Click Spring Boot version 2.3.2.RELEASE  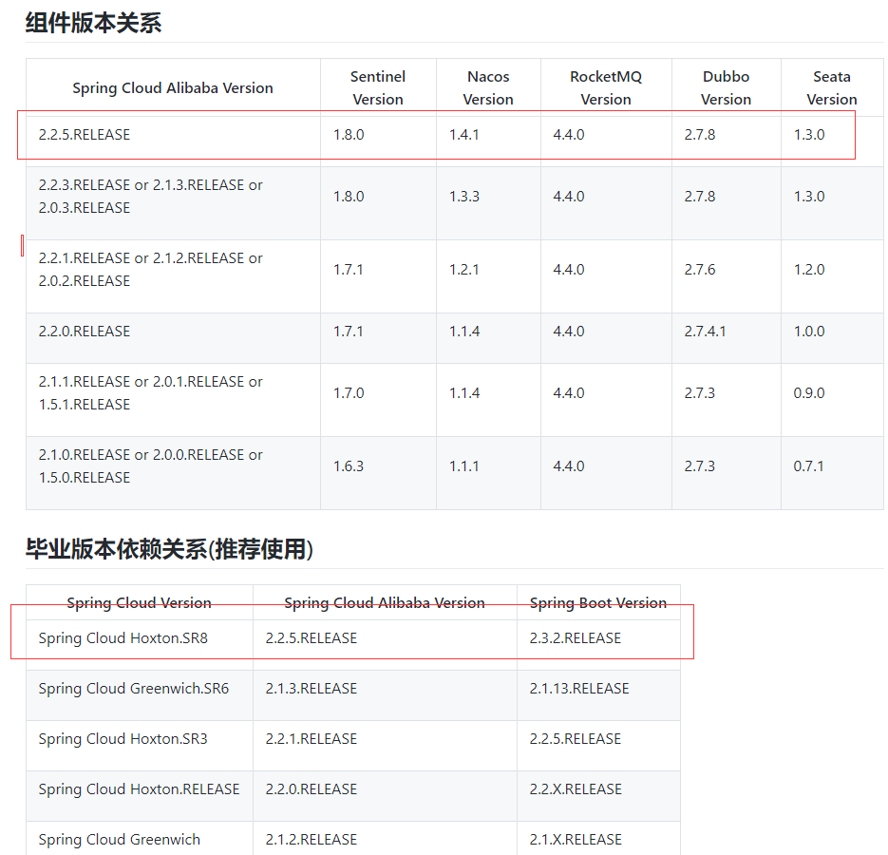pyautogui.click(x=576, y=638)
